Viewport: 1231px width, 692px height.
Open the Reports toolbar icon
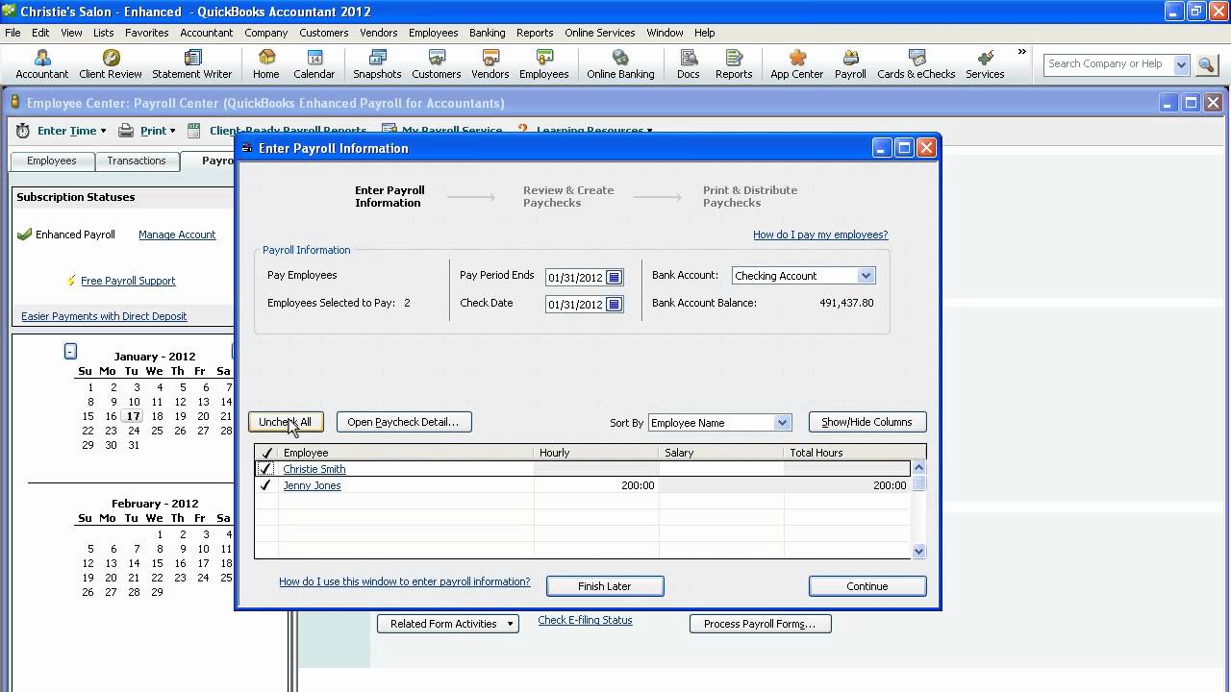(734, 64)
